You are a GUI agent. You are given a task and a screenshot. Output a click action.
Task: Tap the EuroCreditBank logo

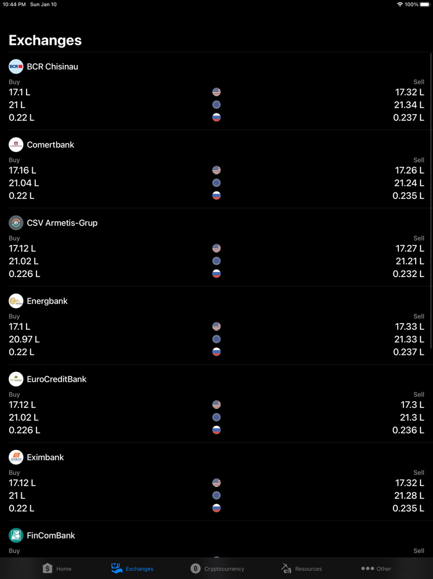tap(15, 379)
